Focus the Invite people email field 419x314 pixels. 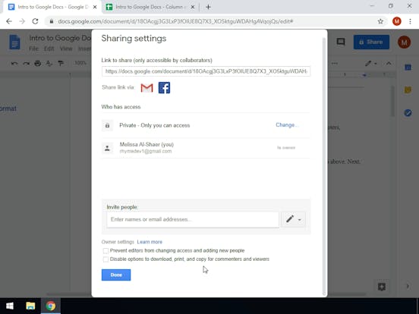point(193,219)
